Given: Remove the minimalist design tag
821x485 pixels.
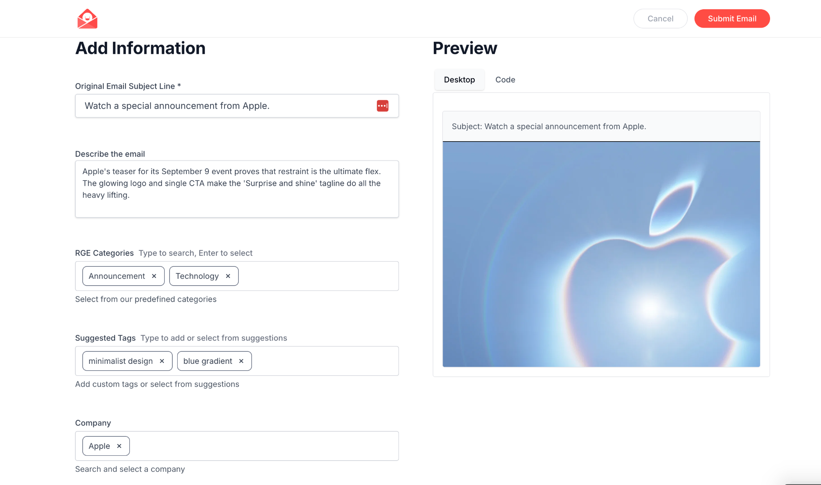Looking at the screenshot, I should click(162, 361).
